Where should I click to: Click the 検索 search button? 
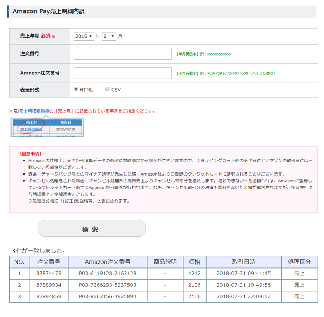pyautogui.click(x=92, y=228)
